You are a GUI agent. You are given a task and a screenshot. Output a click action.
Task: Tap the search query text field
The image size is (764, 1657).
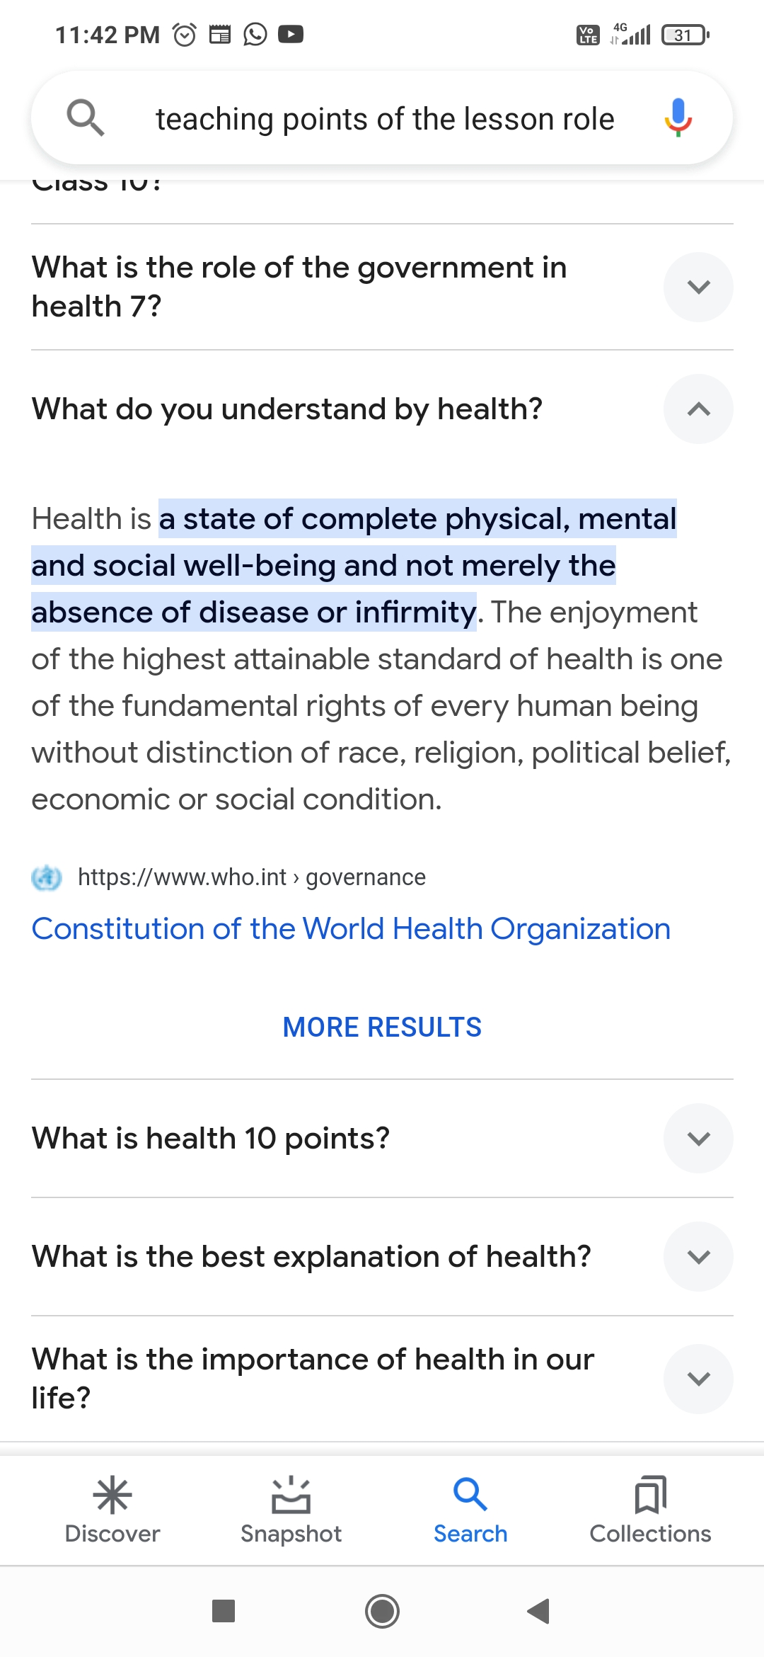click(x=385, y=118)
